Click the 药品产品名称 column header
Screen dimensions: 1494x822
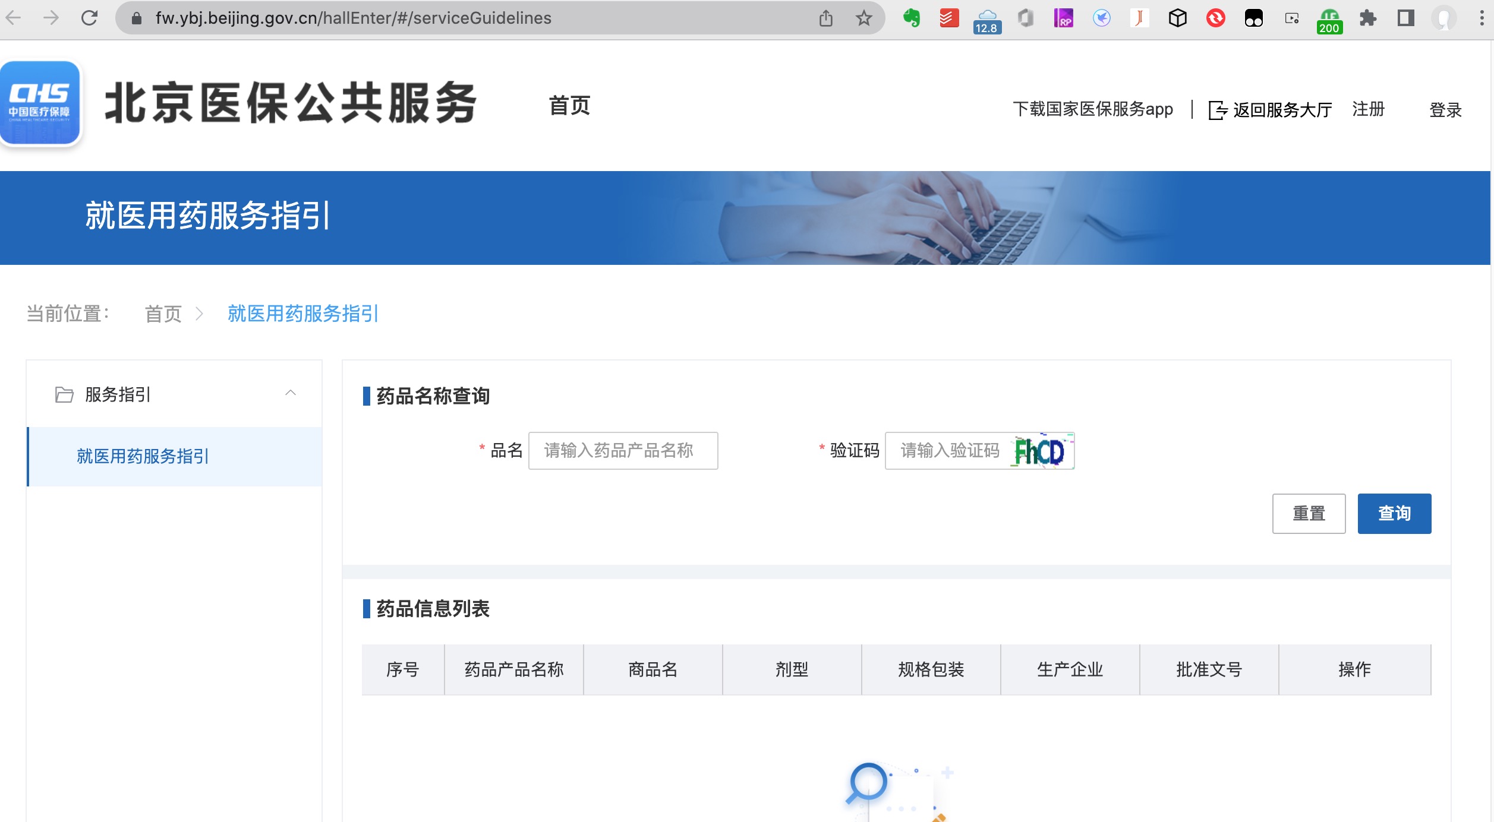[514, 670]
